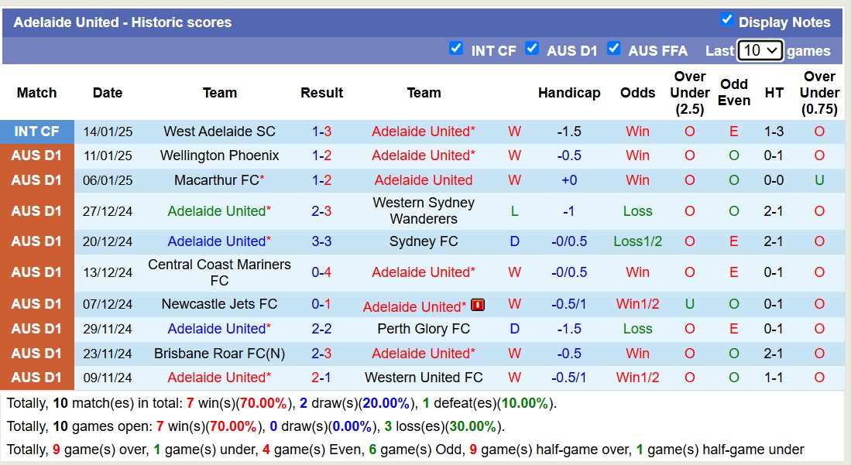Click Western Sydney Wanderers team name

click(x=424, y=210)
